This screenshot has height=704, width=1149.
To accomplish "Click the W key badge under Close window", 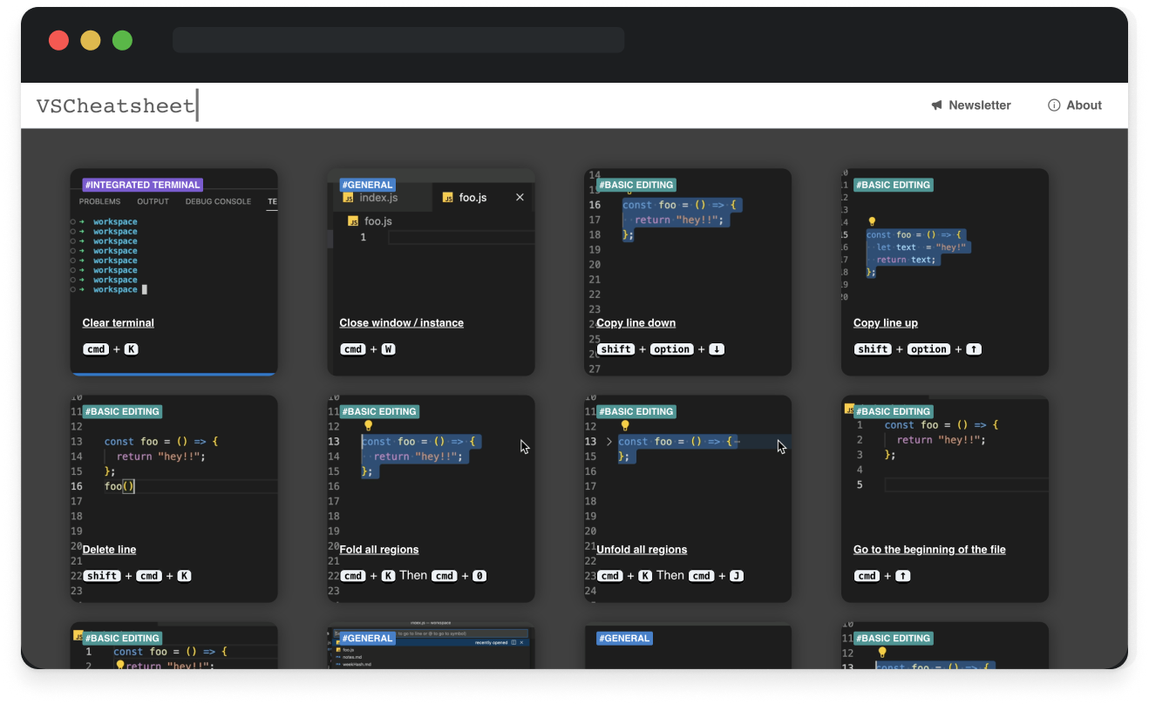I will 389,349.
